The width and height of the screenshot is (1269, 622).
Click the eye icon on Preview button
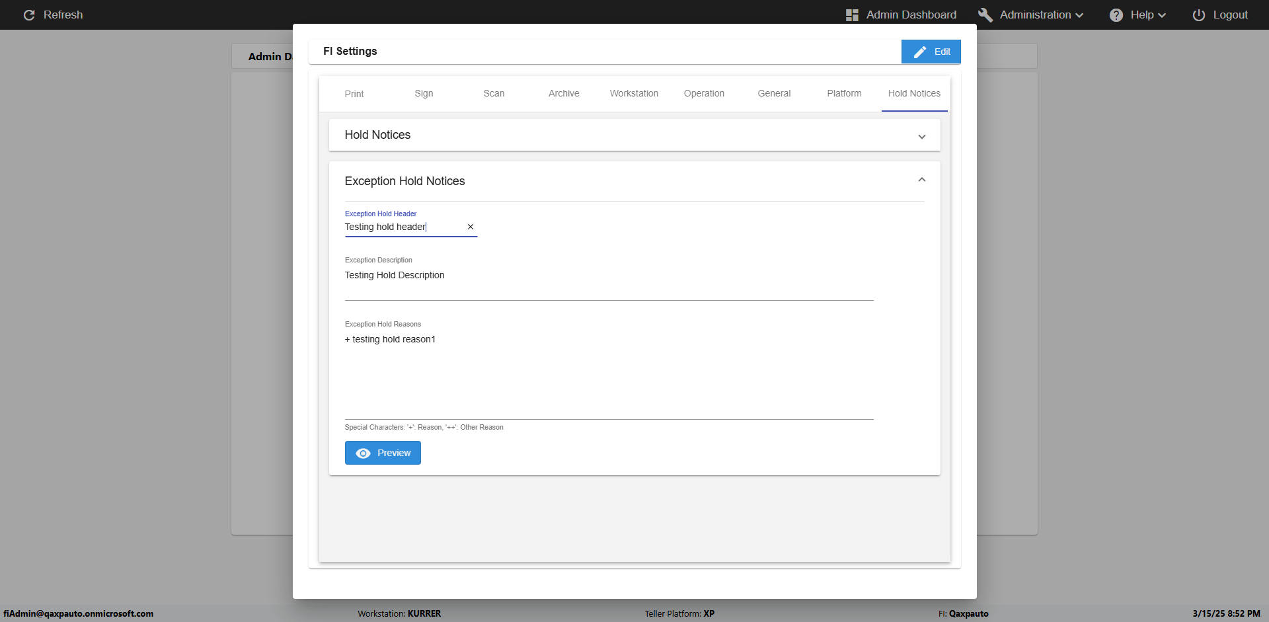pyautogui.click(x=363, y=453)
